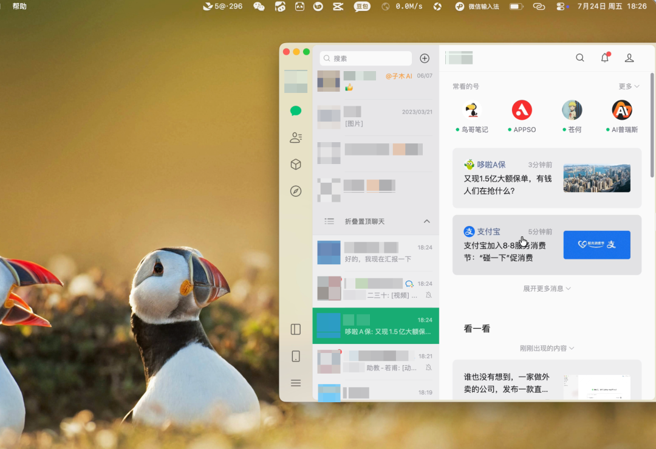Click the search field 搜索
Viewport: 656px width, 449px height.
366,58
